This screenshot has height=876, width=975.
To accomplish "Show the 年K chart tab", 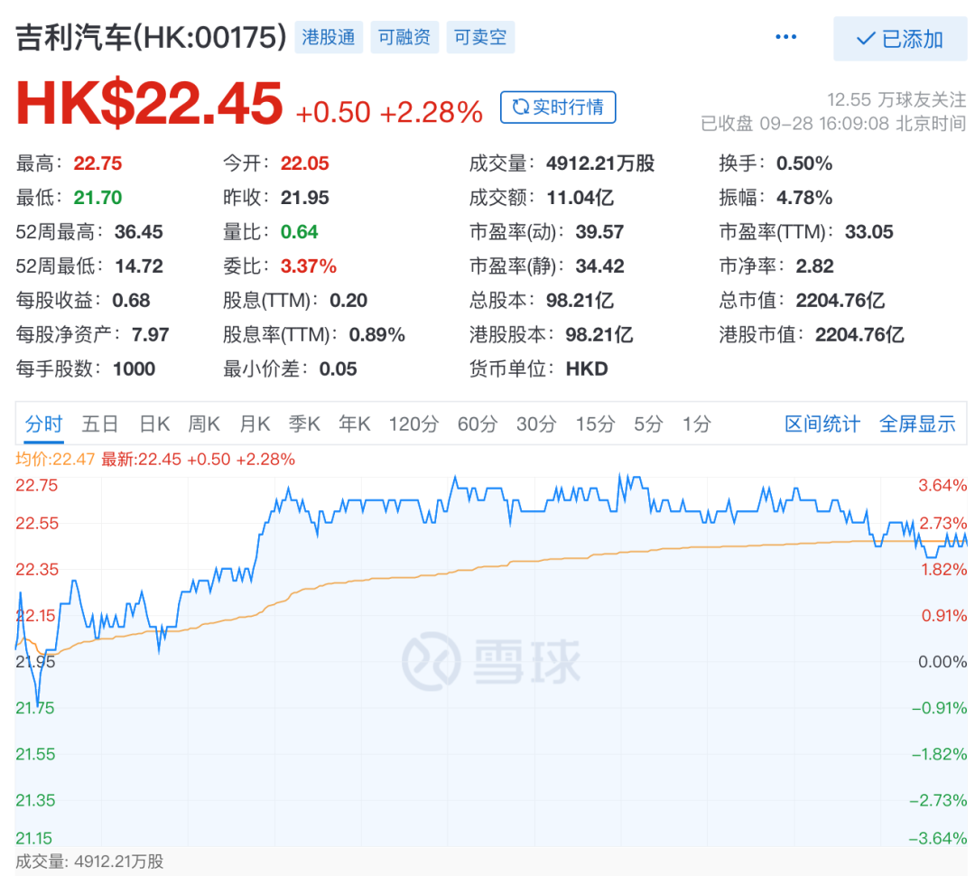I will [x=354, y=424].
